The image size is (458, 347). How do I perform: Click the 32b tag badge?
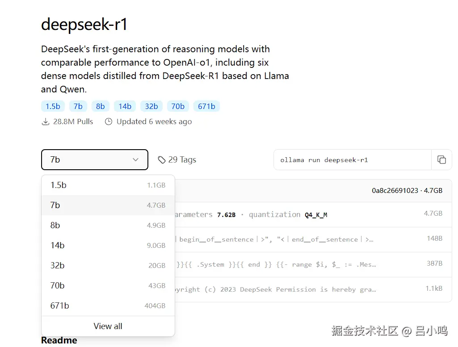[x=151, y=106]
